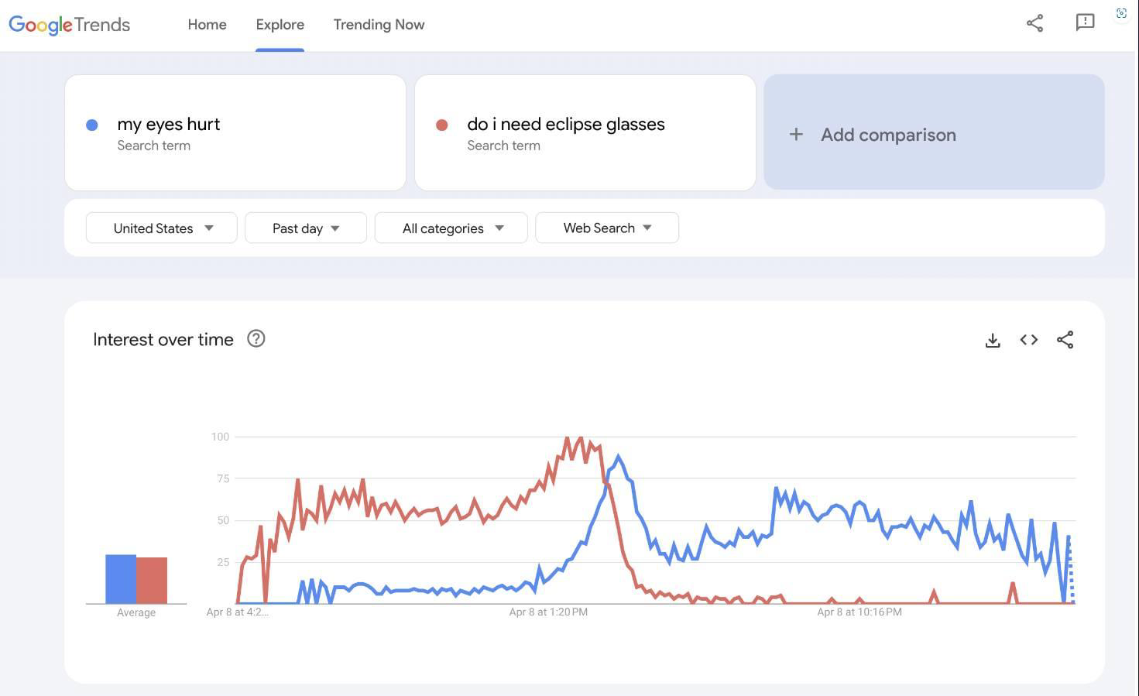Click the share icon in top header
1139x696 pixels.
1034,23
